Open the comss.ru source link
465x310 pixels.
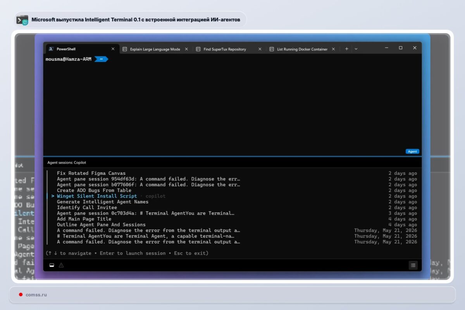[36, 294]
